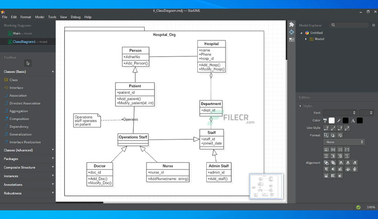Click the Select cursor tool in Toolbox
Image resolution: width=378 pixels, height=219 pixels.
pos(28,63)
